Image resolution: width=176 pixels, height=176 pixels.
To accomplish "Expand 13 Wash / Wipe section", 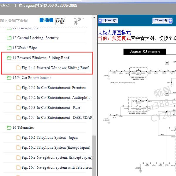I will pyautogui.click(x=25, y=48).
